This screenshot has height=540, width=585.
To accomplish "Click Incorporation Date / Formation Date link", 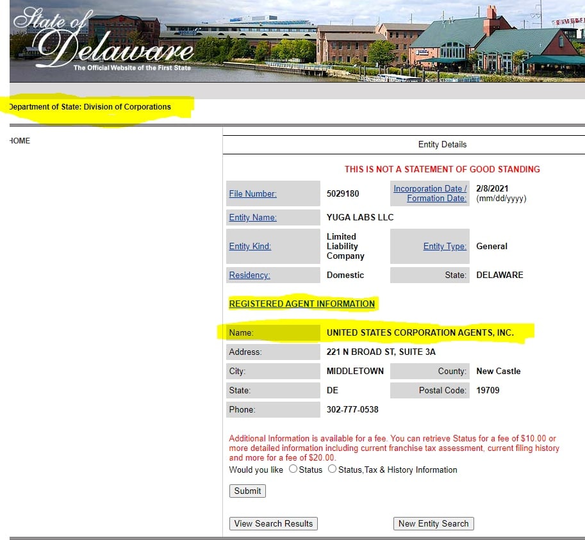I will click(x=430, y=193).
